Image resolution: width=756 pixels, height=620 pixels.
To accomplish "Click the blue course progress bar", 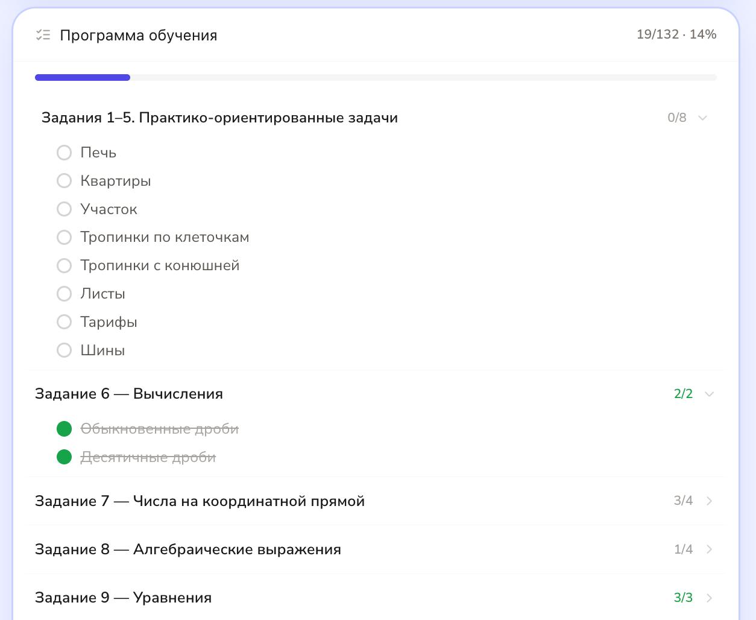I will click(83, 77).
